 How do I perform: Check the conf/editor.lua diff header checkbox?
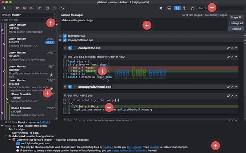(65, 48)
